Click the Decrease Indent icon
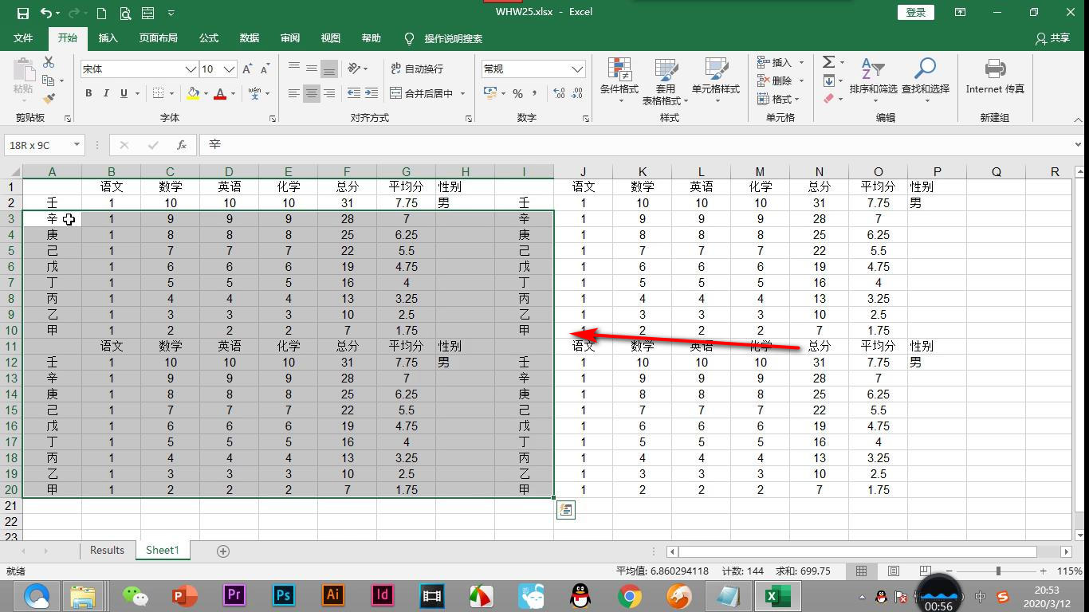1089x612 pixels. click(353, 93)
